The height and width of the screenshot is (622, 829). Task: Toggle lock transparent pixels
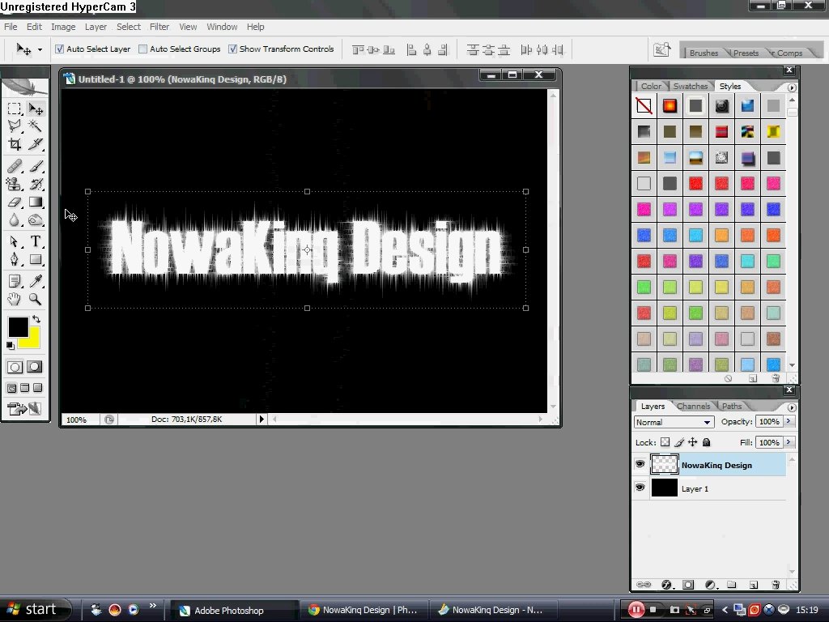tap(665, 442)
